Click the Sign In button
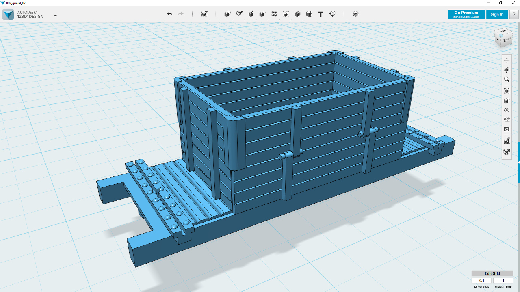Viewport: 520px width, 292px height. 497,15
